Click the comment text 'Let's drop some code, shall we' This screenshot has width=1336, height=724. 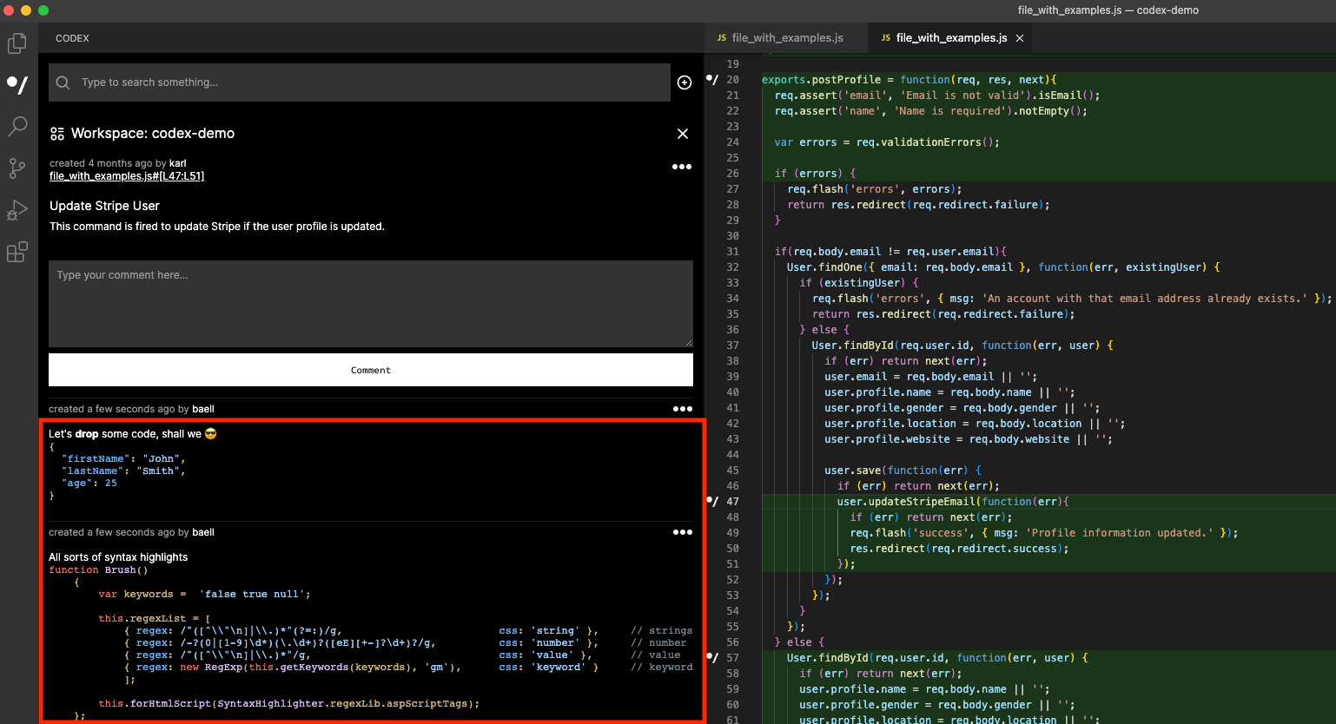click(x=133, y=434)
